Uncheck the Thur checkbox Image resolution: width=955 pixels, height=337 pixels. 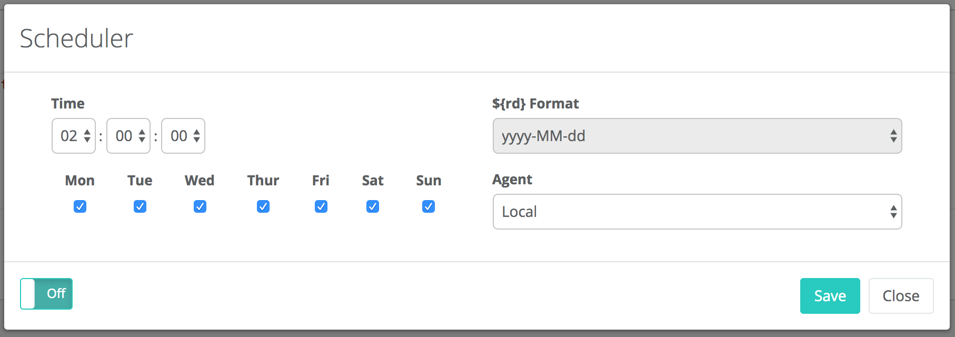click(x=263, y=206)
